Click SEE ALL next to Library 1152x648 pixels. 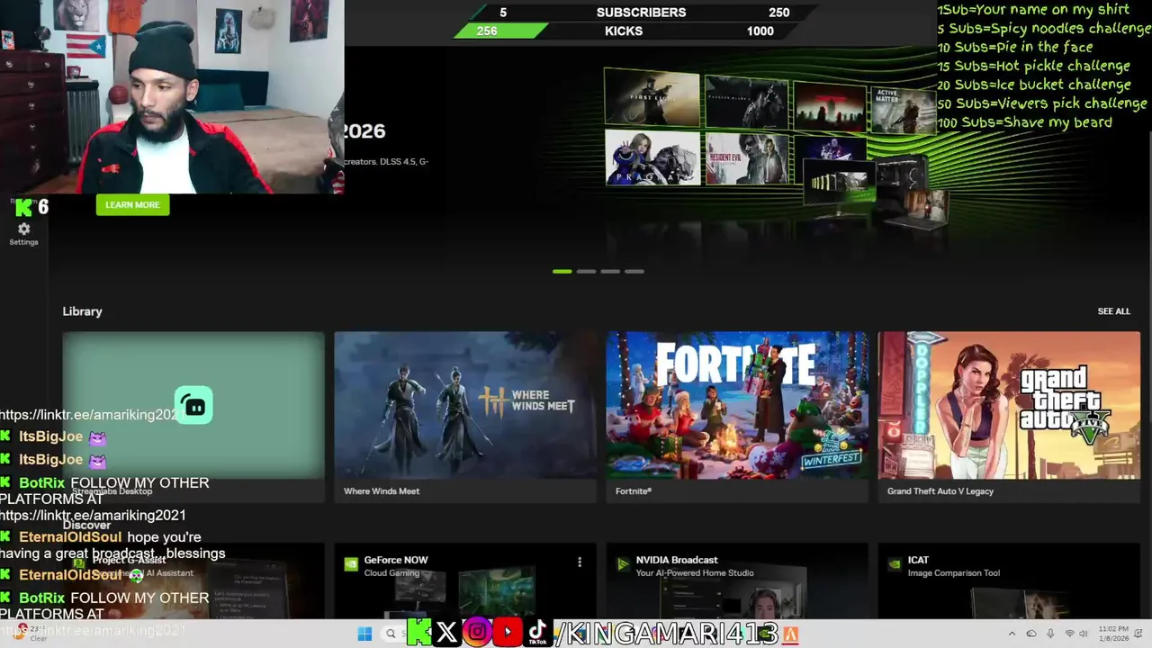click(1113, 311)
